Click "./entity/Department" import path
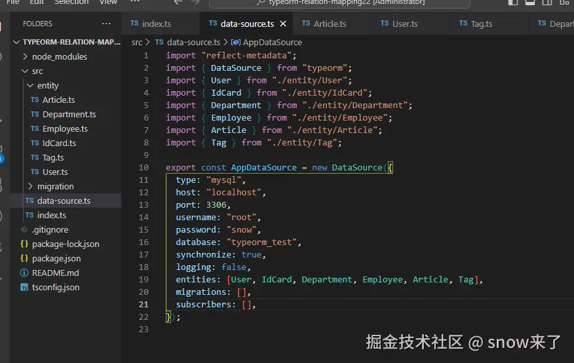 point(354,105)
